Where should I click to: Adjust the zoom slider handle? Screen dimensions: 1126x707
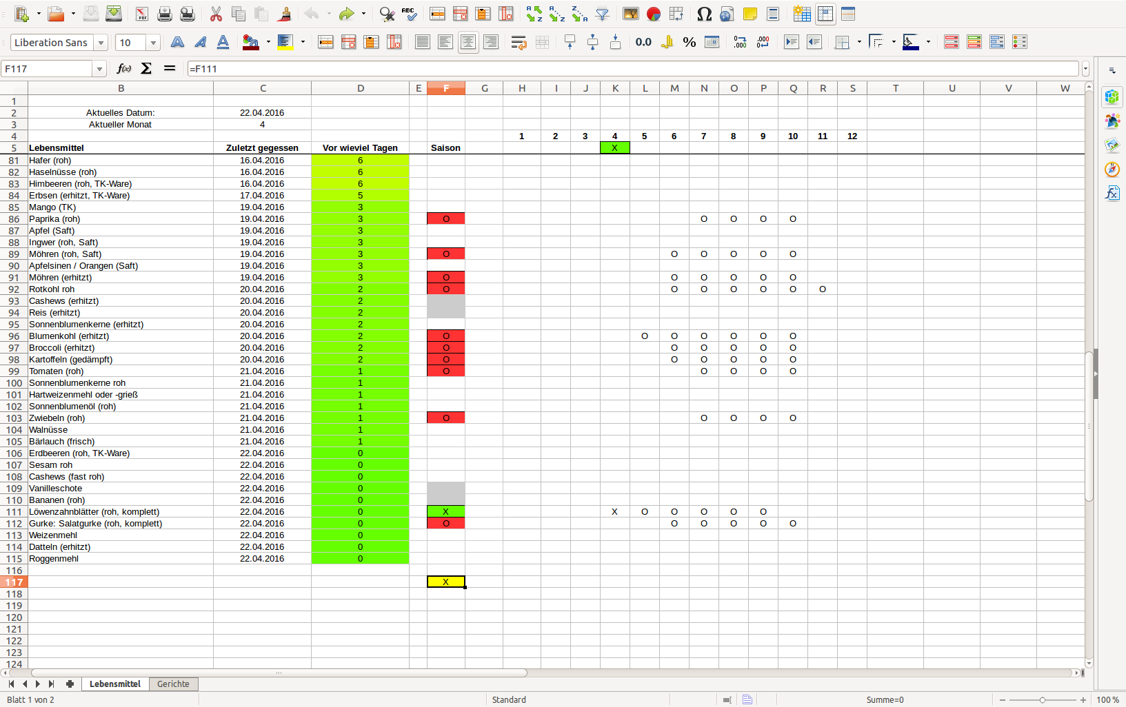pos(1043,699)
